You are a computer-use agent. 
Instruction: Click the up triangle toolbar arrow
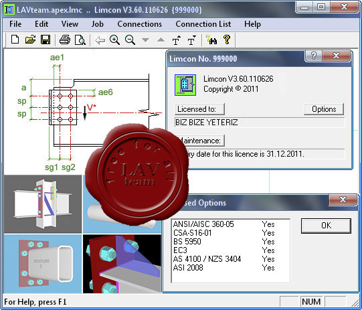(161, 40)
